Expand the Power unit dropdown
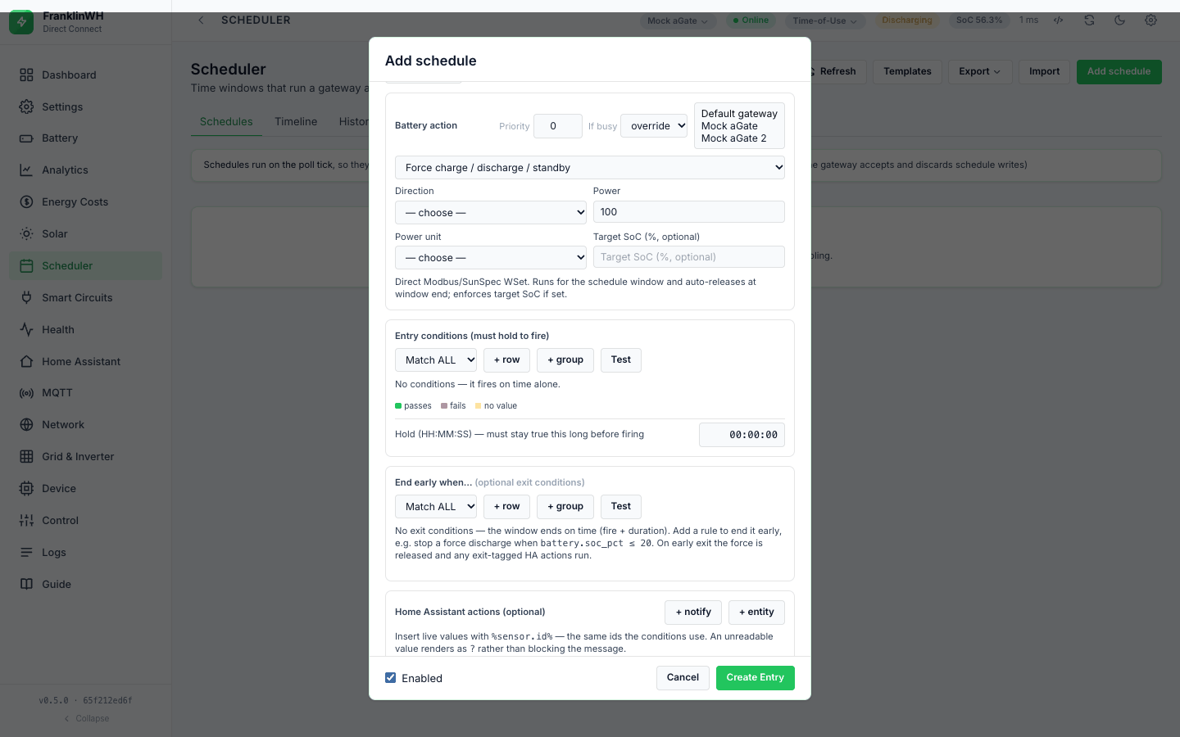Viewport: 1180px width, 737px height. 491,258
